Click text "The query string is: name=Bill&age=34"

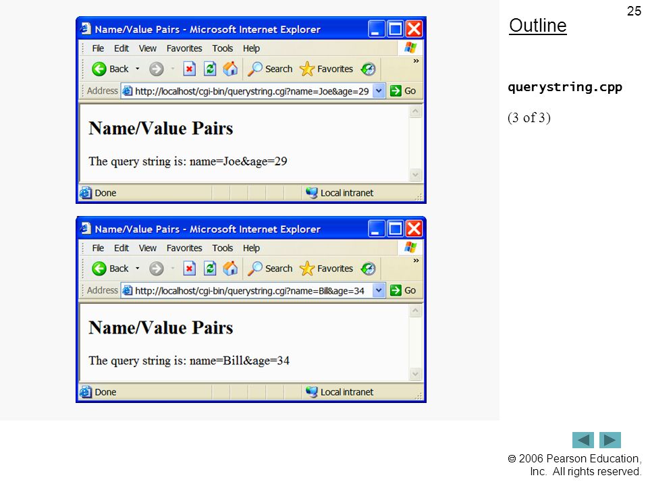coord(189,360)
